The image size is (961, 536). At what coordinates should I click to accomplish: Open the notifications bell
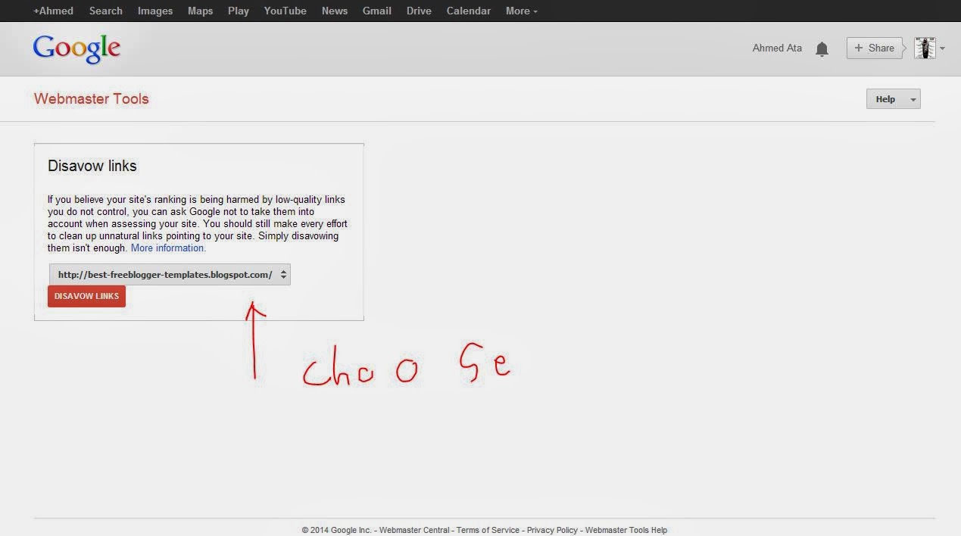point(822,48)
